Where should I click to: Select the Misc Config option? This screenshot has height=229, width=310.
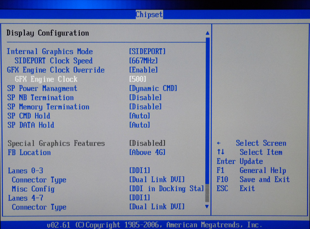pos(33,189)
